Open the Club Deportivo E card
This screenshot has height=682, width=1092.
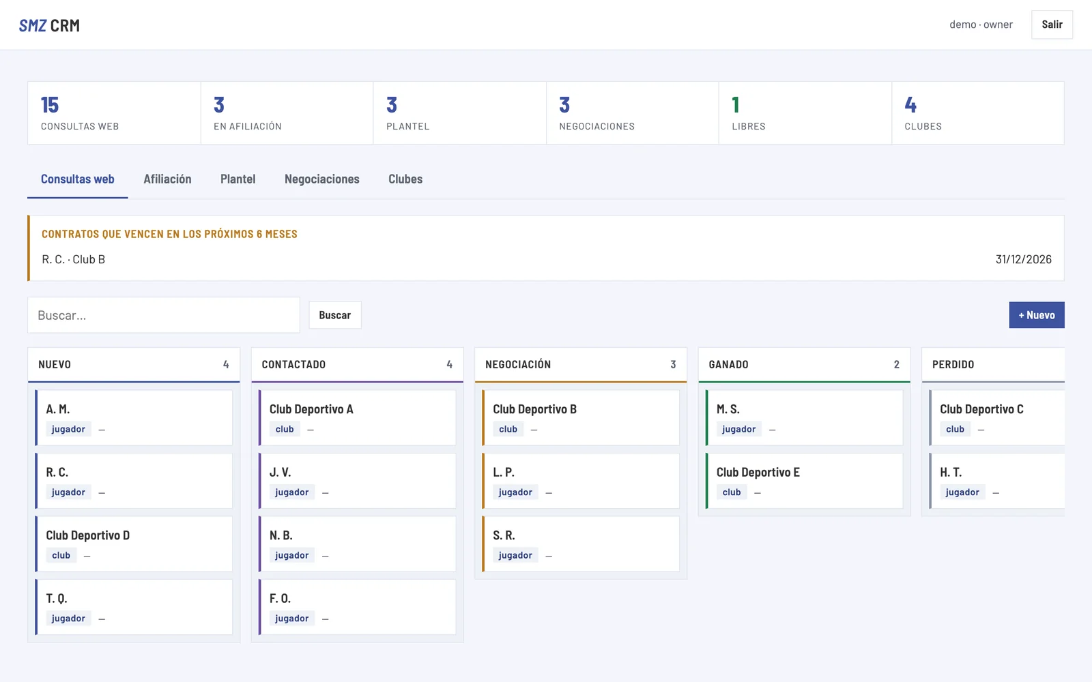tap(804, 481)
